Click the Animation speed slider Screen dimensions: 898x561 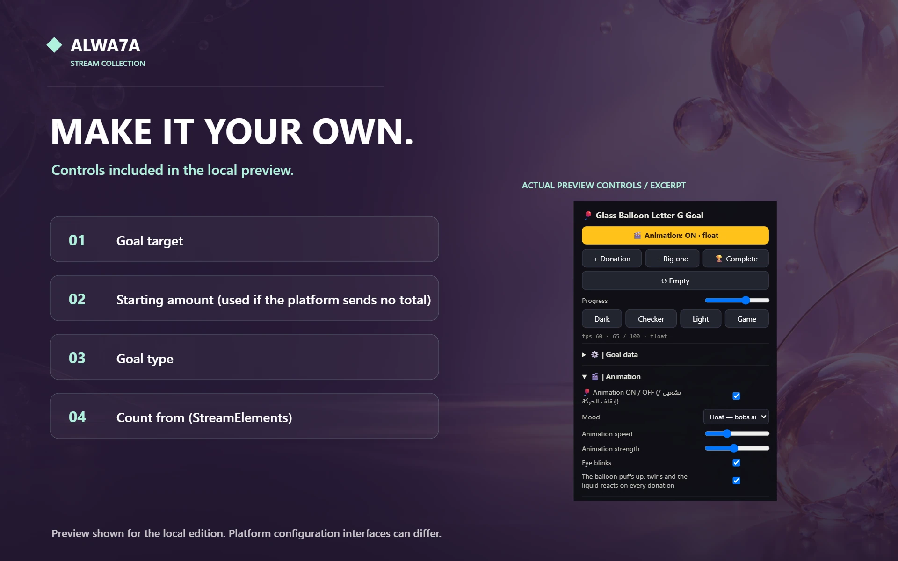coord(737,434)
